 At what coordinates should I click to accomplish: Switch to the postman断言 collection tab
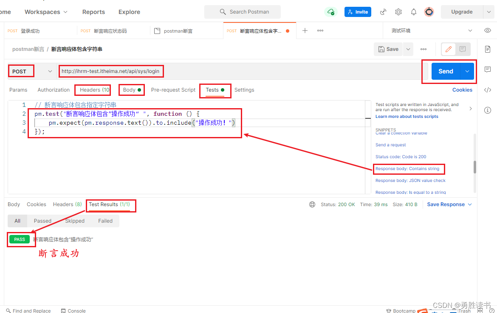(x=186, y=31)
